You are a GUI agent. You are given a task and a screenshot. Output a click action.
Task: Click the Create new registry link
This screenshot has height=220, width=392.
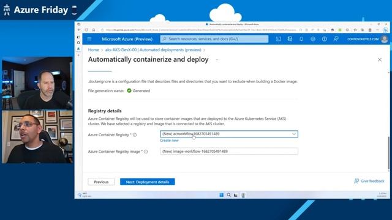click(169, 141)
